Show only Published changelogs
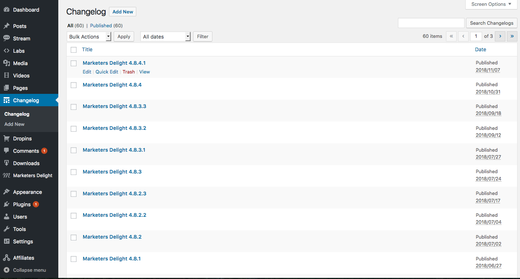This screenshot has height=279, width=520. point(101,25)
